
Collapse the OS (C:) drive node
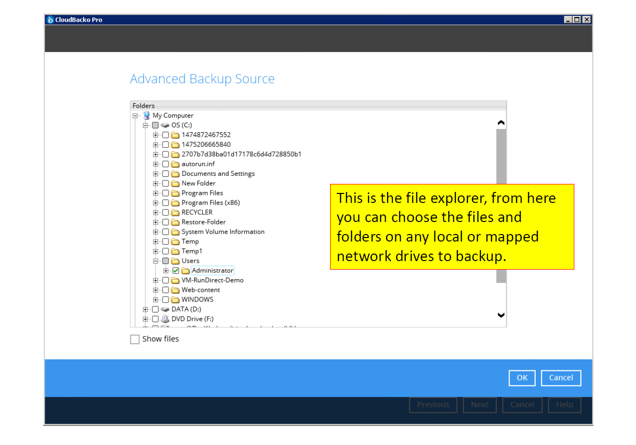click(x=145, y=125)
